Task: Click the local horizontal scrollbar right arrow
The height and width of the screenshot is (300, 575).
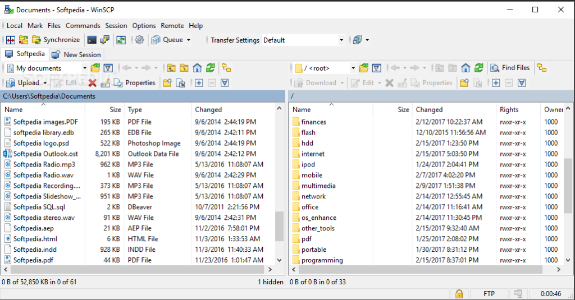Action: tap(270, 270)
